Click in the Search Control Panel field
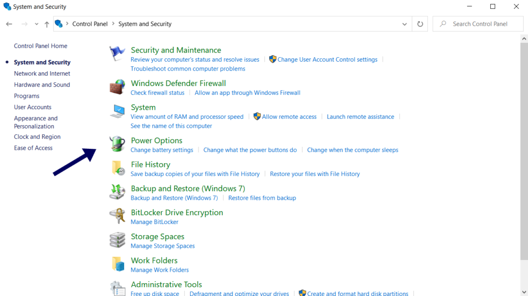The width and height of the screenshot is (528, 296). point(478,24)
